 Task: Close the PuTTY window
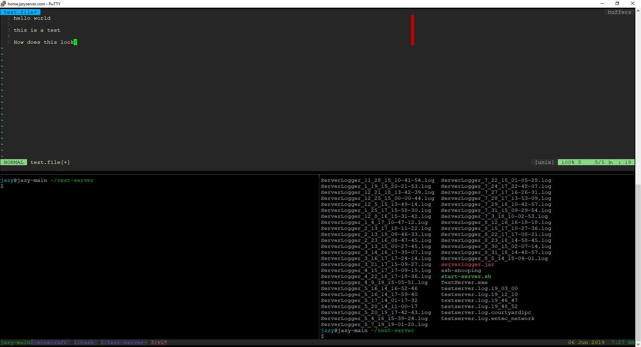[633, 4]
